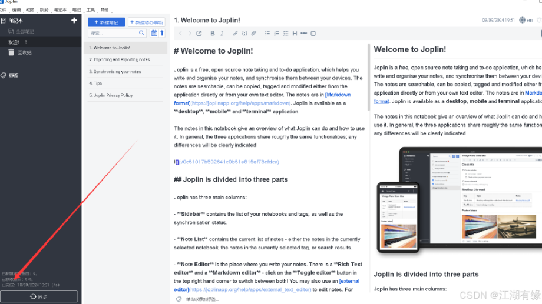
Task: Select note '1. Welcome to Joplin!'
Action: [126, 48]
